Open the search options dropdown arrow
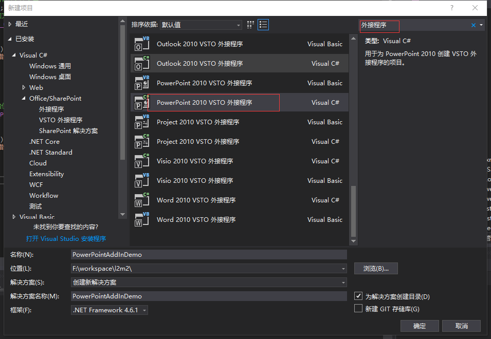This screenshot has height=339, width=491. click(481, 25)
